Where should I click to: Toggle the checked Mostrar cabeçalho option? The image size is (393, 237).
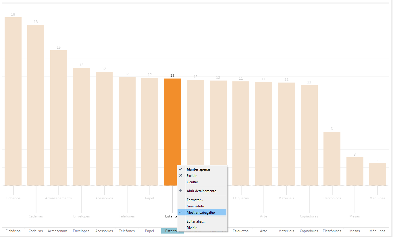(x=201, y=213)
